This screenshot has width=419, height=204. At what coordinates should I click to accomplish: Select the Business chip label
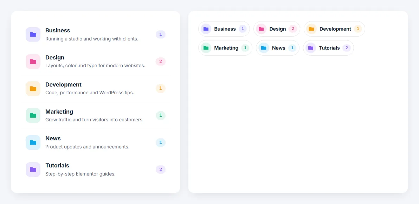pyautogui.click(x=225, y=29)
